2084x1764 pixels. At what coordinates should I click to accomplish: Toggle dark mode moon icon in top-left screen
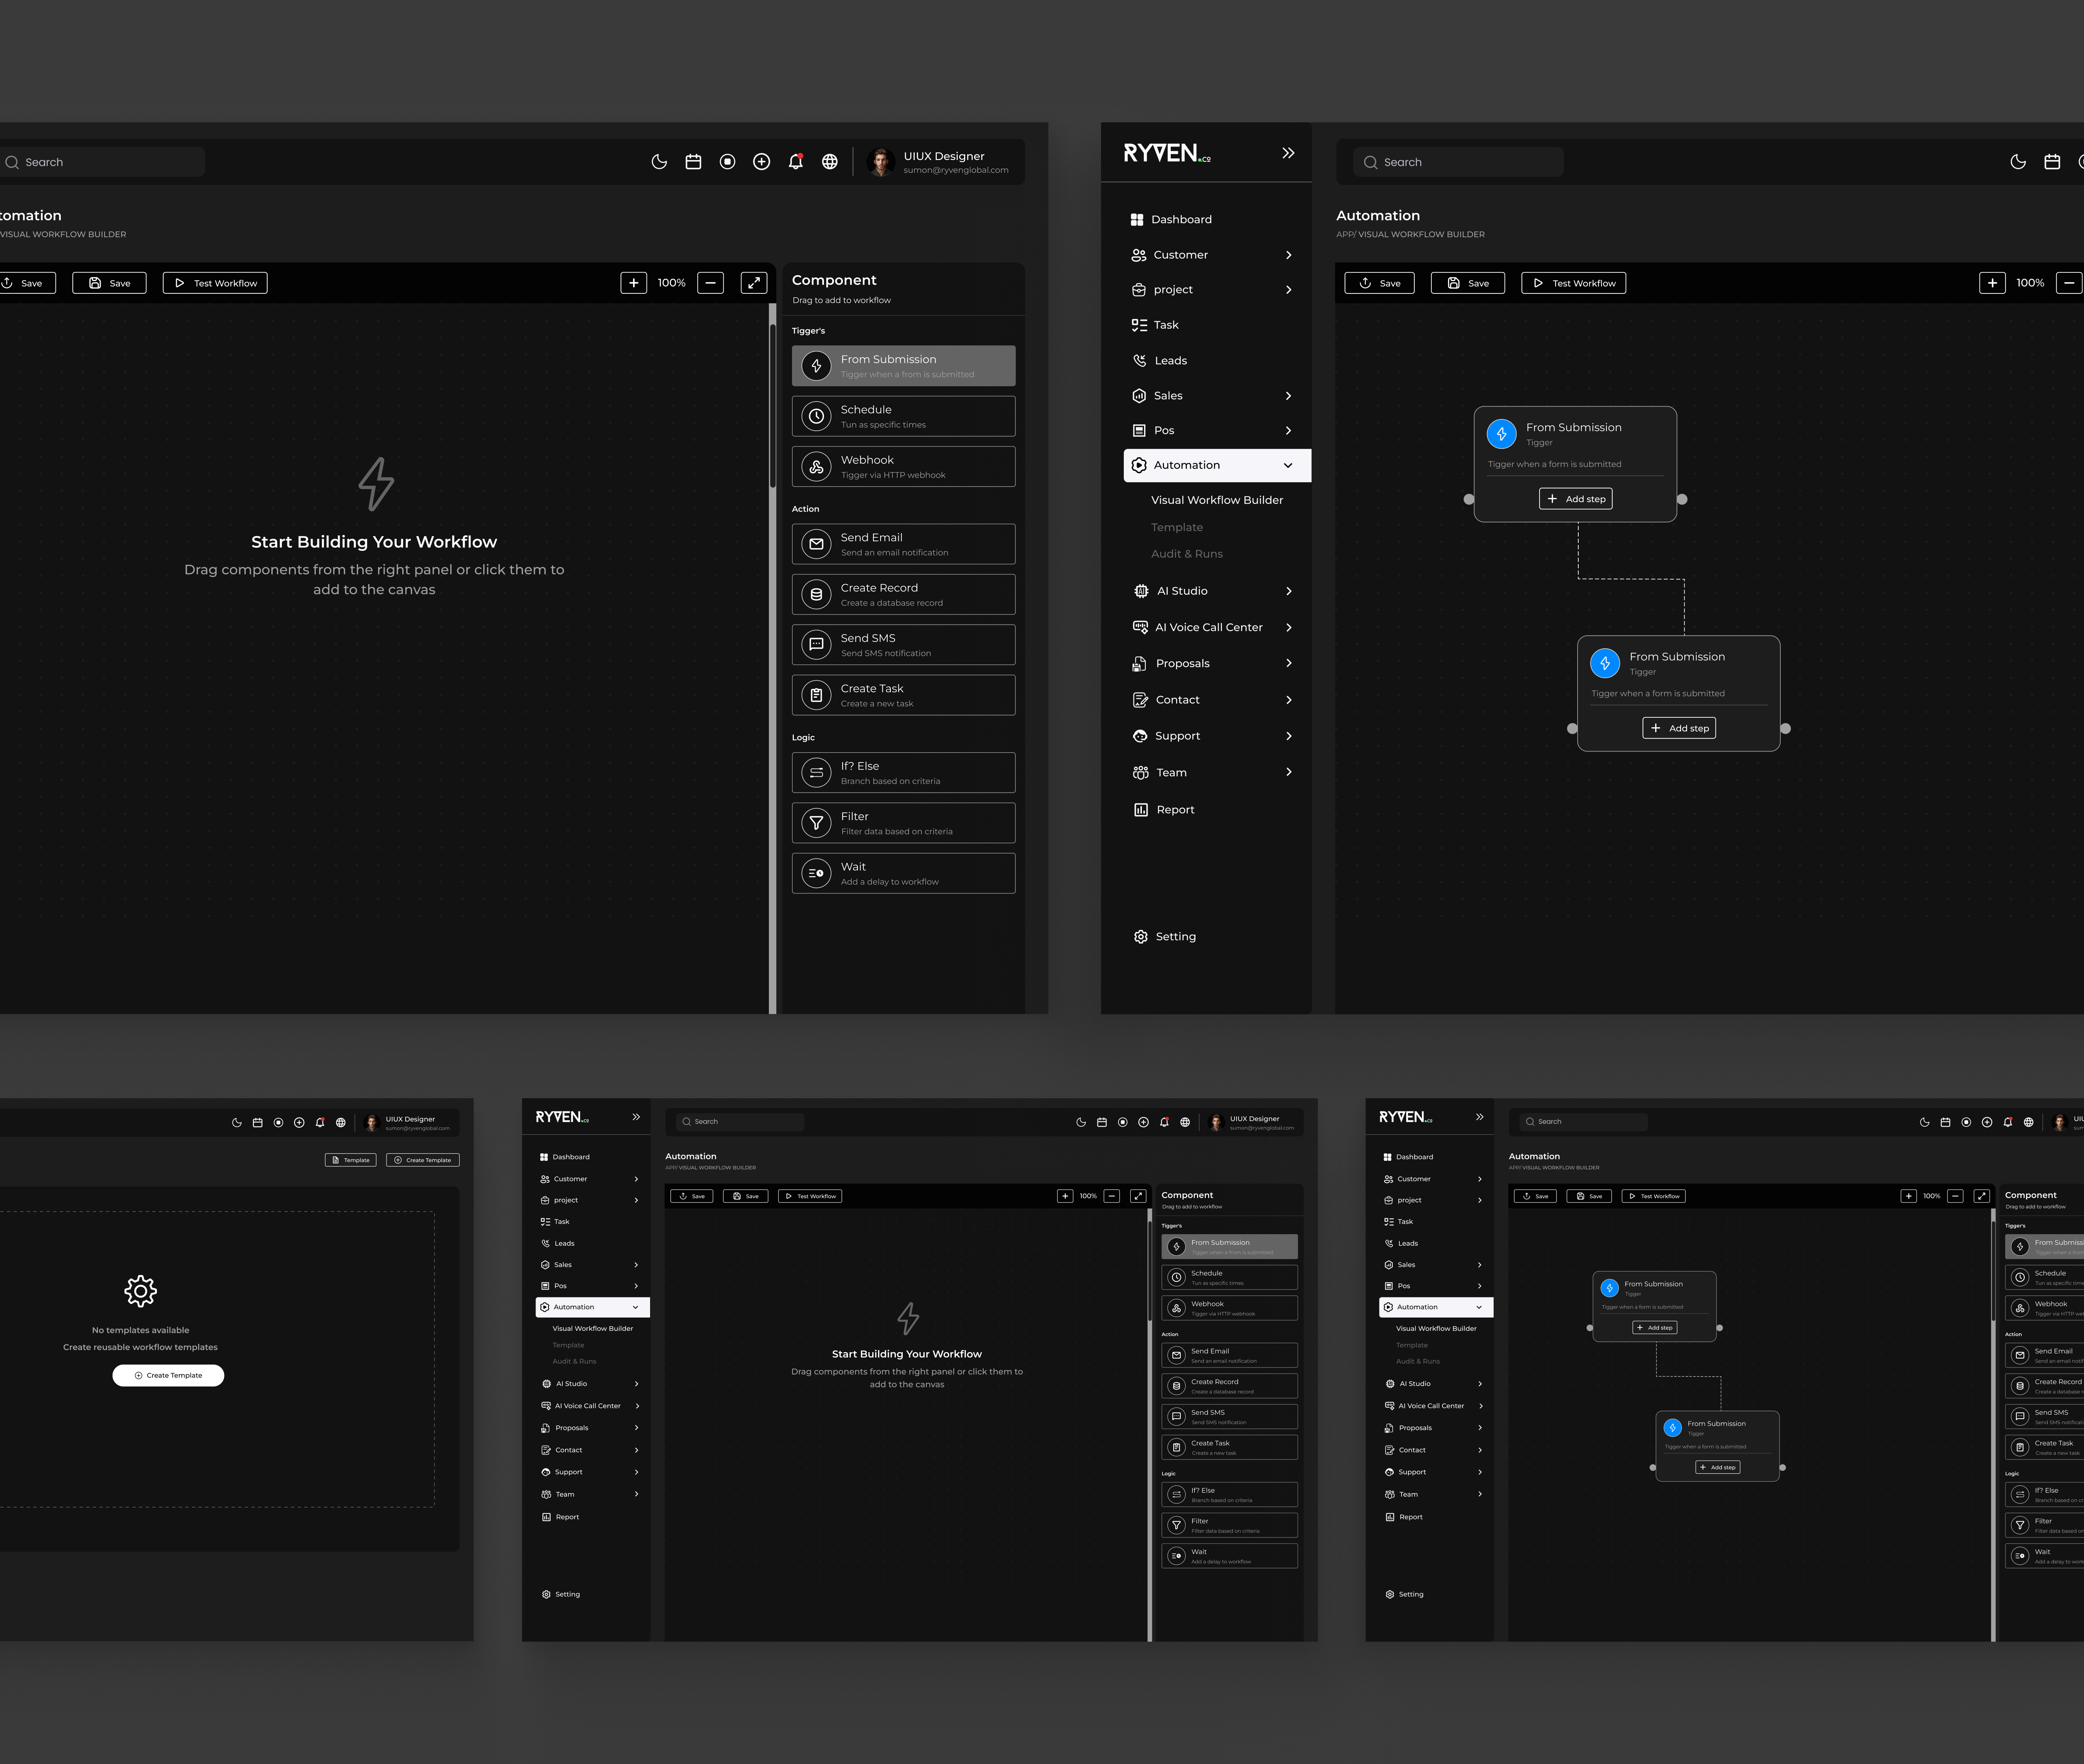(x=659, y=162)
